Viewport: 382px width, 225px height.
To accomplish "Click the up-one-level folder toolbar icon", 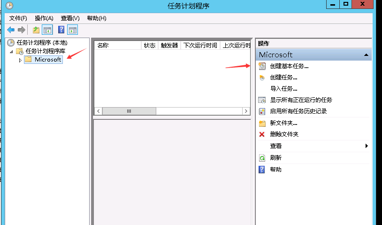I will tap(36, 30).
